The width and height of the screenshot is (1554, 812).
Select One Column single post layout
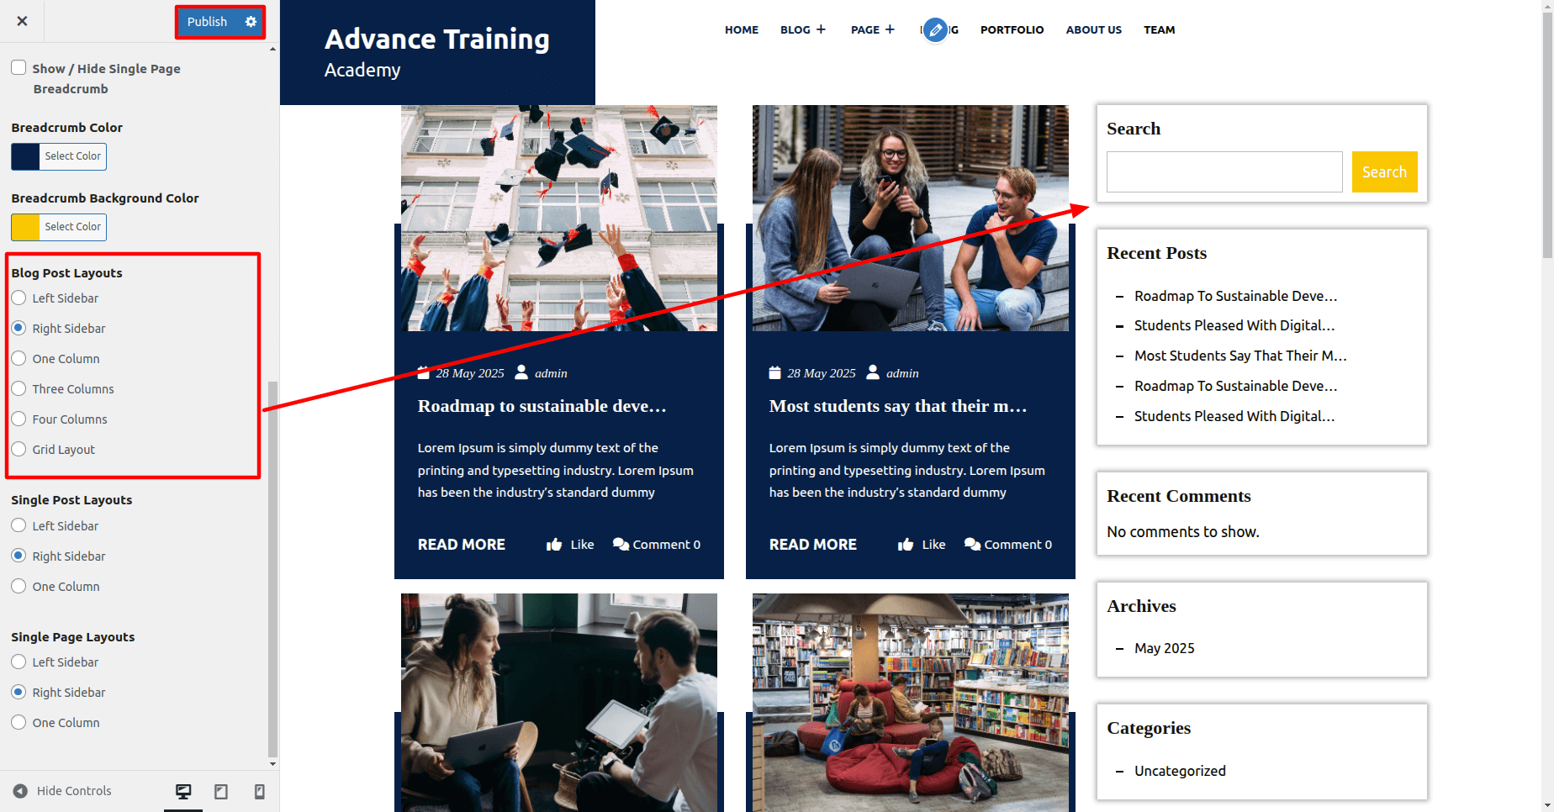point(18,586)
